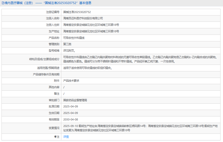Viewport: 223px width, 142px height.
Task: Select registration number value 国械注准20253020752 in the table
Action: click(x=77, y=12)
